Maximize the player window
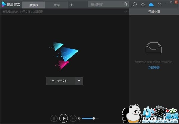This screenshot has width=179, height=124. [x=171, y=2]
